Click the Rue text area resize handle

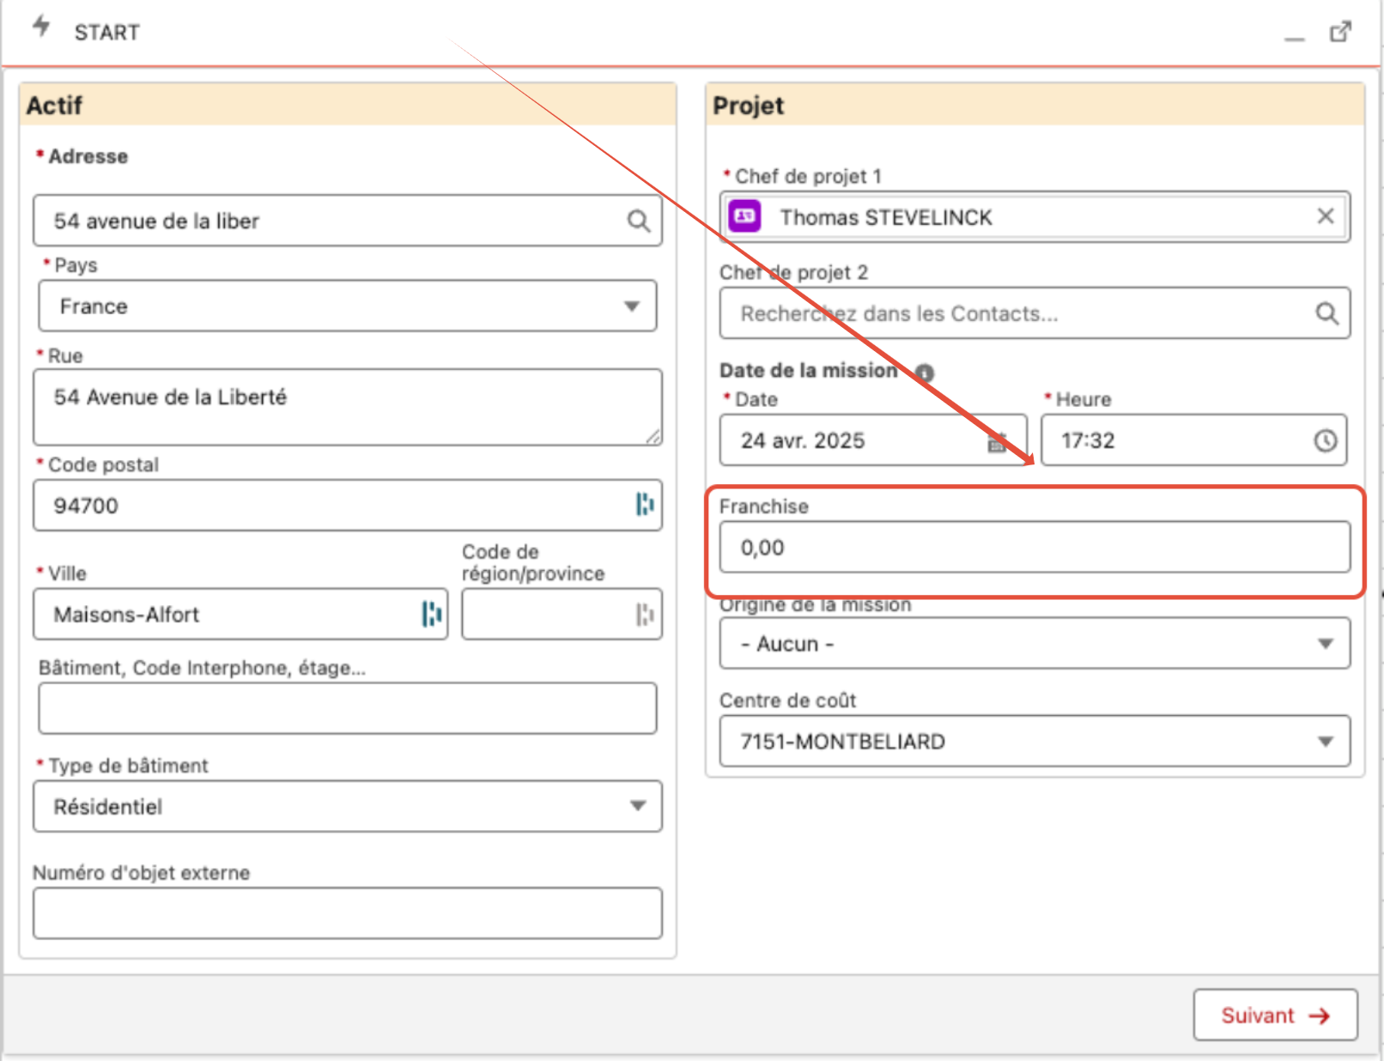(x=653, y=437)
